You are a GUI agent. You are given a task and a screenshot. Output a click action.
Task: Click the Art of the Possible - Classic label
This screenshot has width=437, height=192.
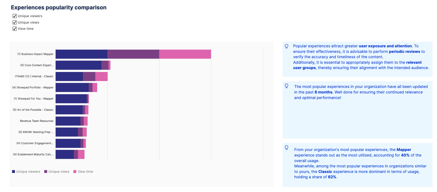(x=33, y=110)
